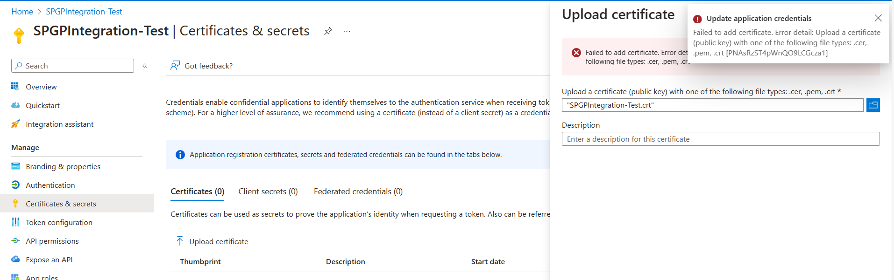Click the Upload certificate arrow icon

[x=180, y=241]
